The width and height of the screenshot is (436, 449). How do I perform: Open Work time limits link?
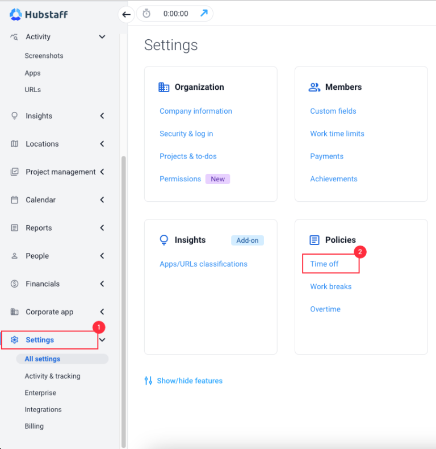pos(337,134)
